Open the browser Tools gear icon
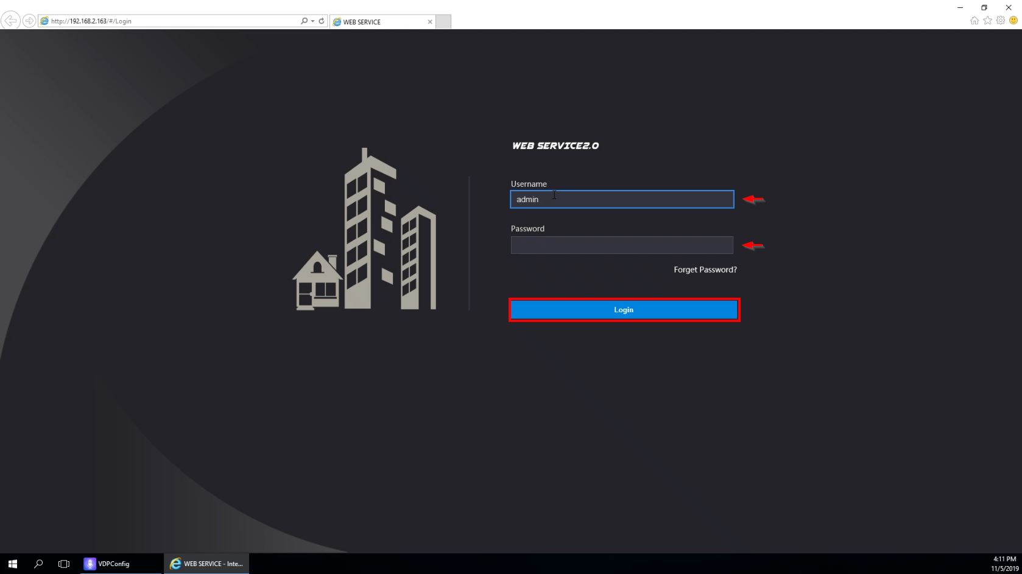 click(1001, 20)
